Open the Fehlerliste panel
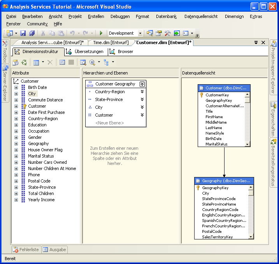This screenshot has height=264, width=279. pyautogui.click(x=26, y=250)
